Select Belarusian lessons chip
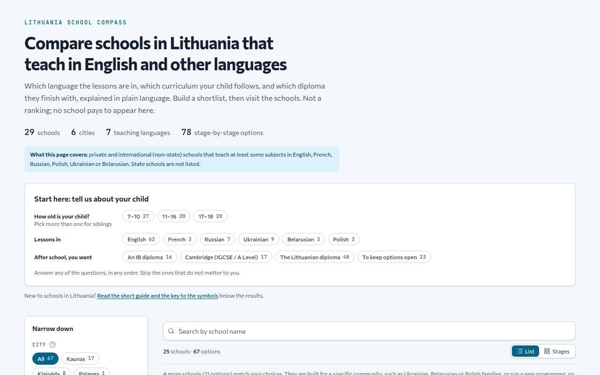Screen dimensions: 600x375 point(304,239)
